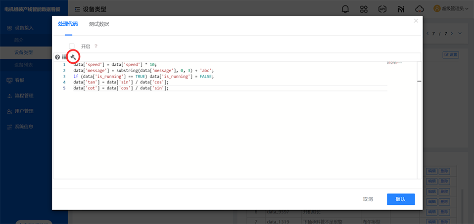Click the 取消 cancel button
The image size is (474, 224).
point(368,199)
